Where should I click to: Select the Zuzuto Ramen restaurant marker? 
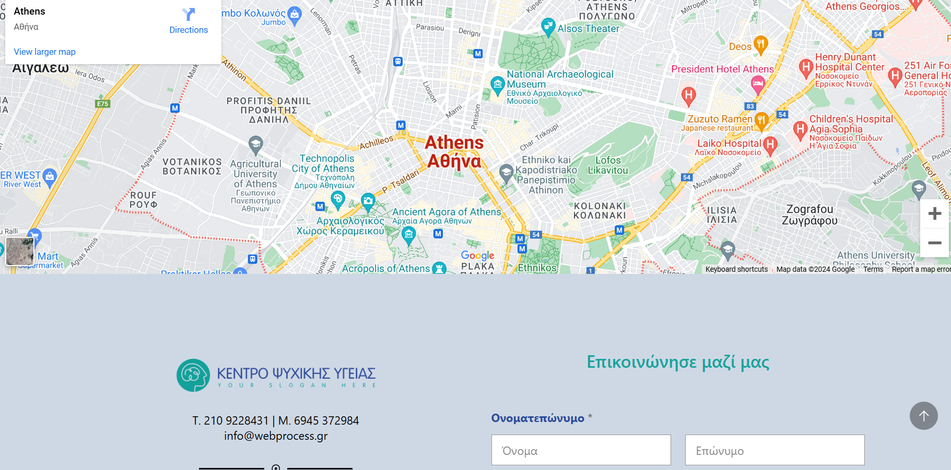761,122
